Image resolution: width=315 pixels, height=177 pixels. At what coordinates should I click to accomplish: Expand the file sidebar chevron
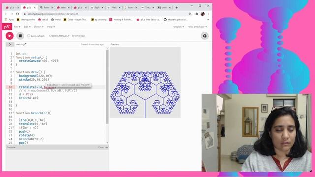click(x=10, y=44)
